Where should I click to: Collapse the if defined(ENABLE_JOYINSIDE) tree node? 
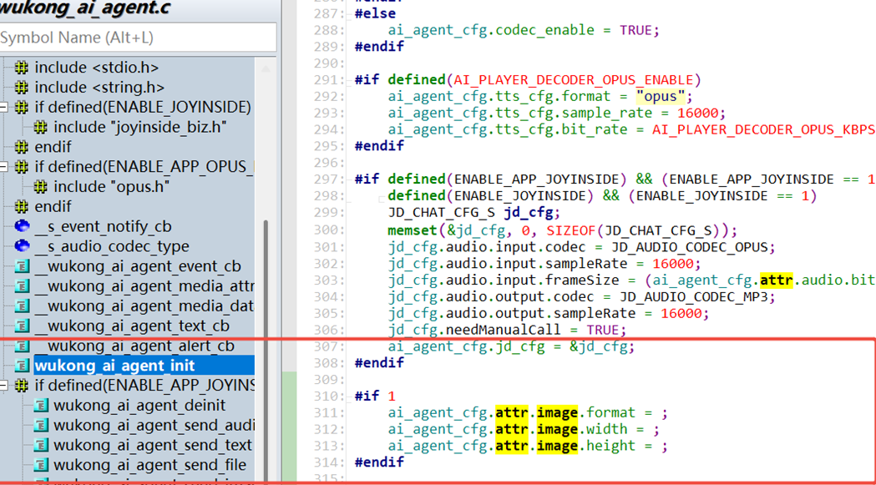4,108
